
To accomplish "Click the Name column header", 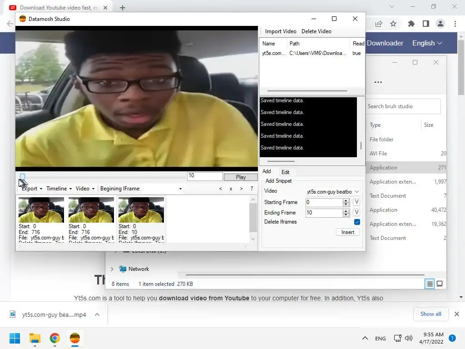I will (x=273, y=44).
